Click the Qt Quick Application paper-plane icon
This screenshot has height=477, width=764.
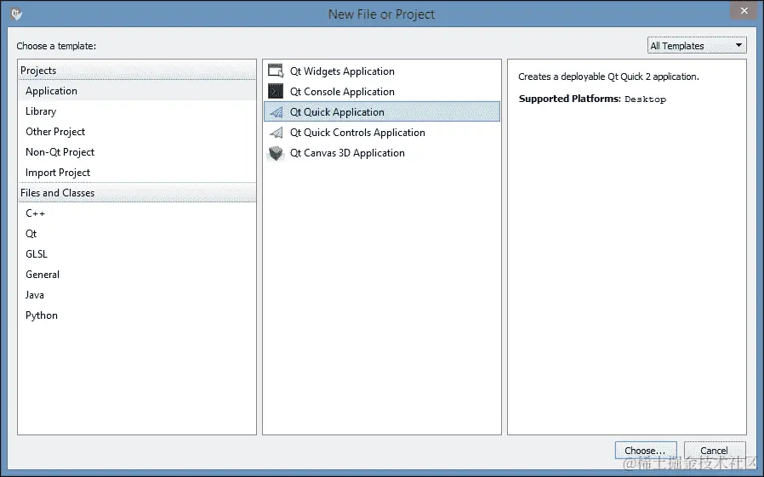click(x=277, y=112)
